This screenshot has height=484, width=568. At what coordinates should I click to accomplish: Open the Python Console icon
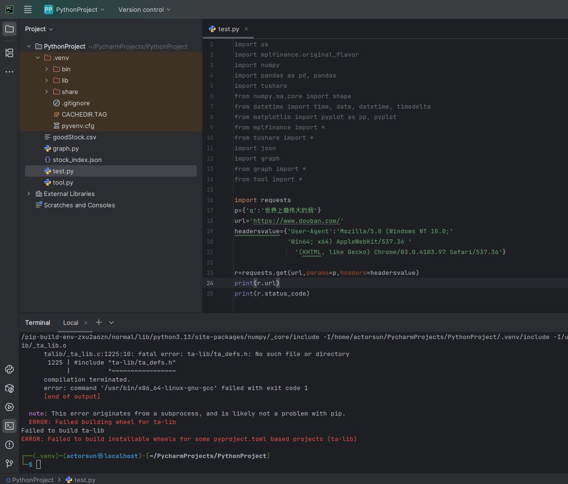[9, 369]
